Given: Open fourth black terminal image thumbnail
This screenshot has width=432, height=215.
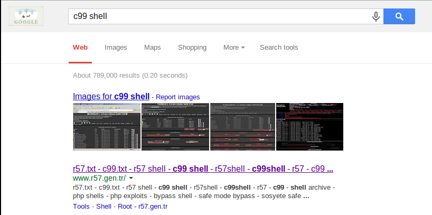Looking at the screenshot, I should click(309, 127).
